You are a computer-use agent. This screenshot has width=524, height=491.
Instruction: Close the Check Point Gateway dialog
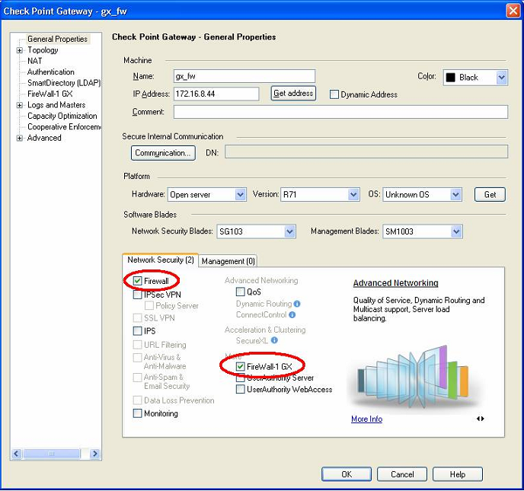(513, 11)
